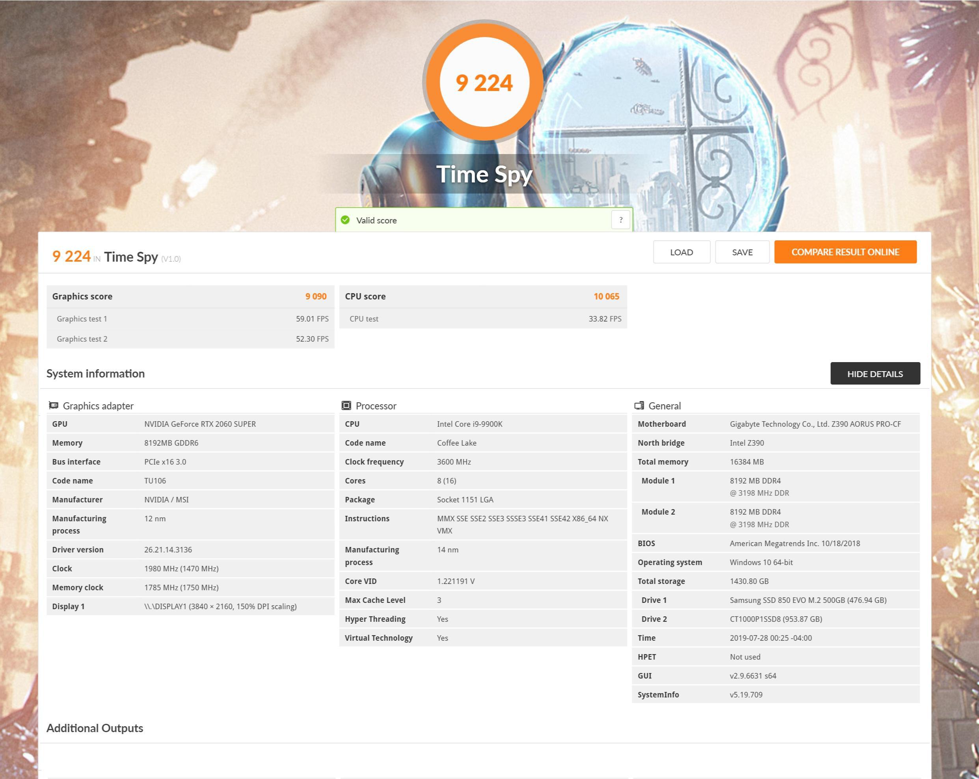Click operating system Windows 10 64-bit
This screenshot has width=979, height=779.
(x=761, y=562)
